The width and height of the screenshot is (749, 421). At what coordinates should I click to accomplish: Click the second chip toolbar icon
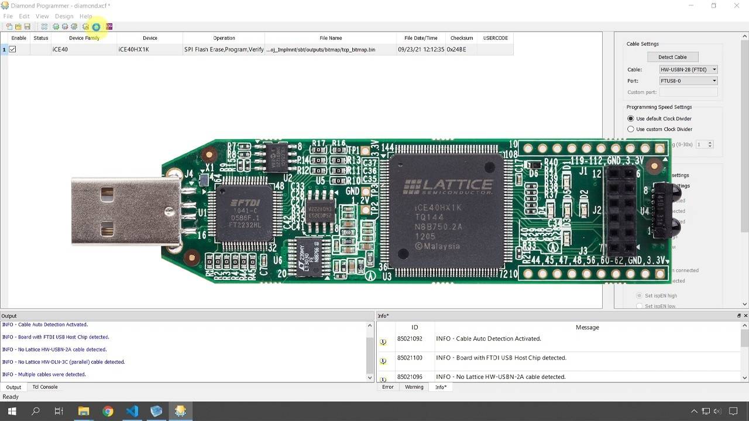point(65,27)
